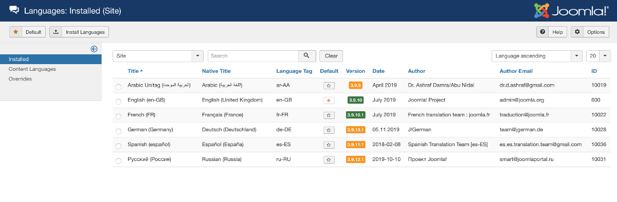The image size is (617, 202).
Task: Click the default star for German (Germany)
Action: click(x=329, y=130)
